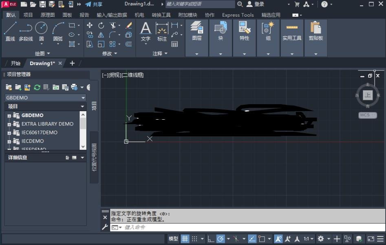Click the Scale tool icon
The image size is (386, 245).
tap(101, 44)
